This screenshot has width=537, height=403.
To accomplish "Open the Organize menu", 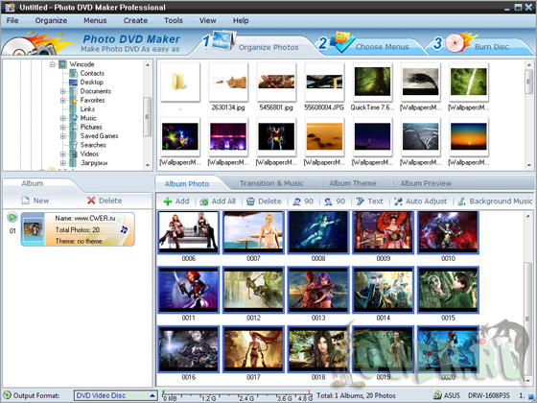I will 51,20.
